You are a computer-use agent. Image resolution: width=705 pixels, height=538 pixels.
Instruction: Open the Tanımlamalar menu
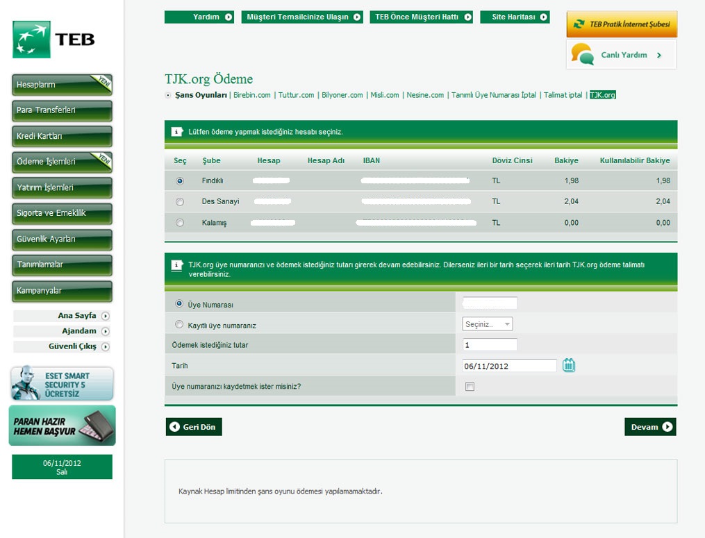(x=62, y=265)
